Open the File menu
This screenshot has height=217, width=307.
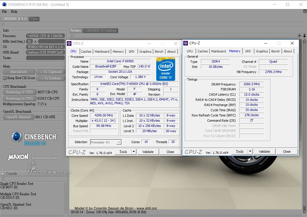4,12
